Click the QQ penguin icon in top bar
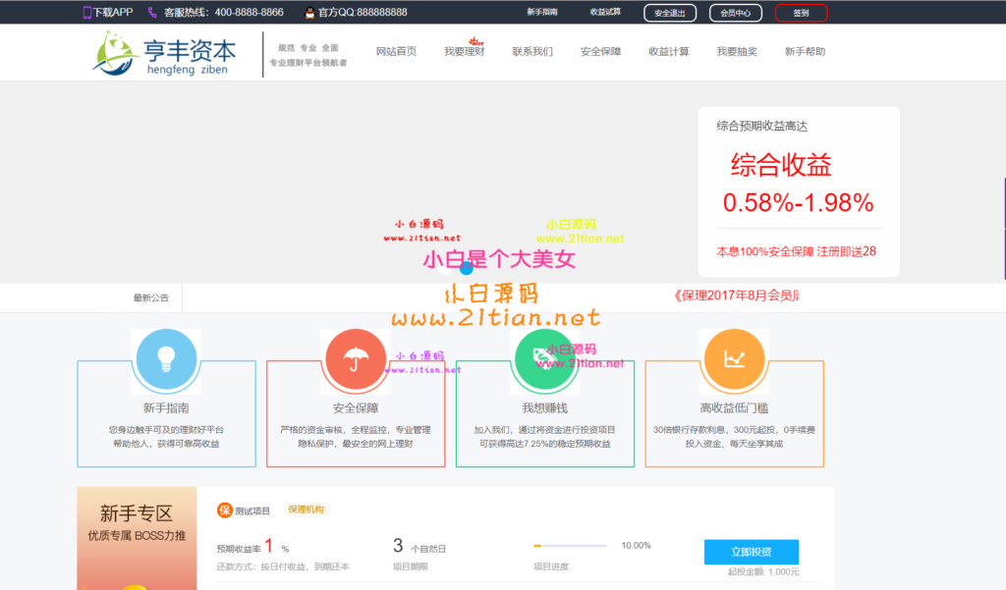The image size is (1006, 590). point(310,13)
